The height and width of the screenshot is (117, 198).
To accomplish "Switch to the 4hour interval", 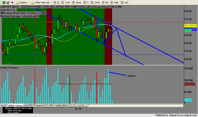I will click(x=77, y=3).
